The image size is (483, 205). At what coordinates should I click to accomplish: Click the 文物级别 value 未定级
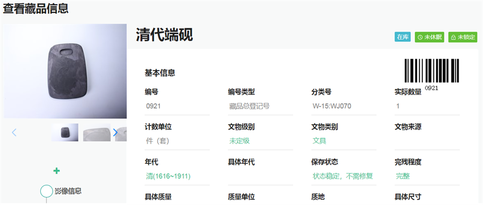point(239,141)
